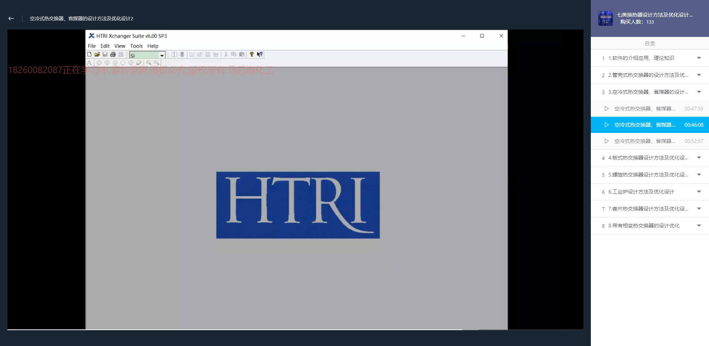The height and width of the screenshot is (346, 709).
Task: Click the Print Preview icon
Action: coord(121,54)
